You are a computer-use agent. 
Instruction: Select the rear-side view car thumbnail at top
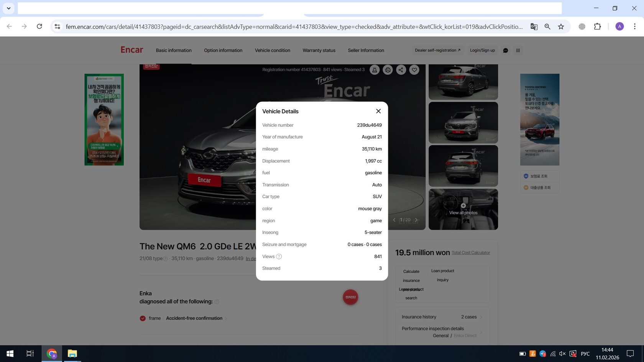[463, 82]
